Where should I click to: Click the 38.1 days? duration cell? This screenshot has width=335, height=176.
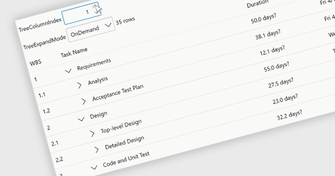pyautogui.click(x=268, y=35)
